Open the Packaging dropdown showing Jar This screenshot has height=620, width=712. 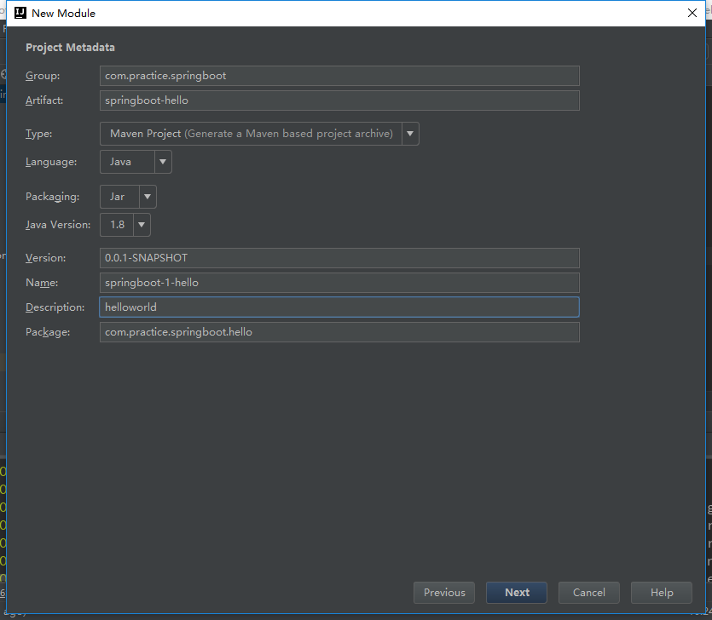pyautogui.click(x=128, y=197)
